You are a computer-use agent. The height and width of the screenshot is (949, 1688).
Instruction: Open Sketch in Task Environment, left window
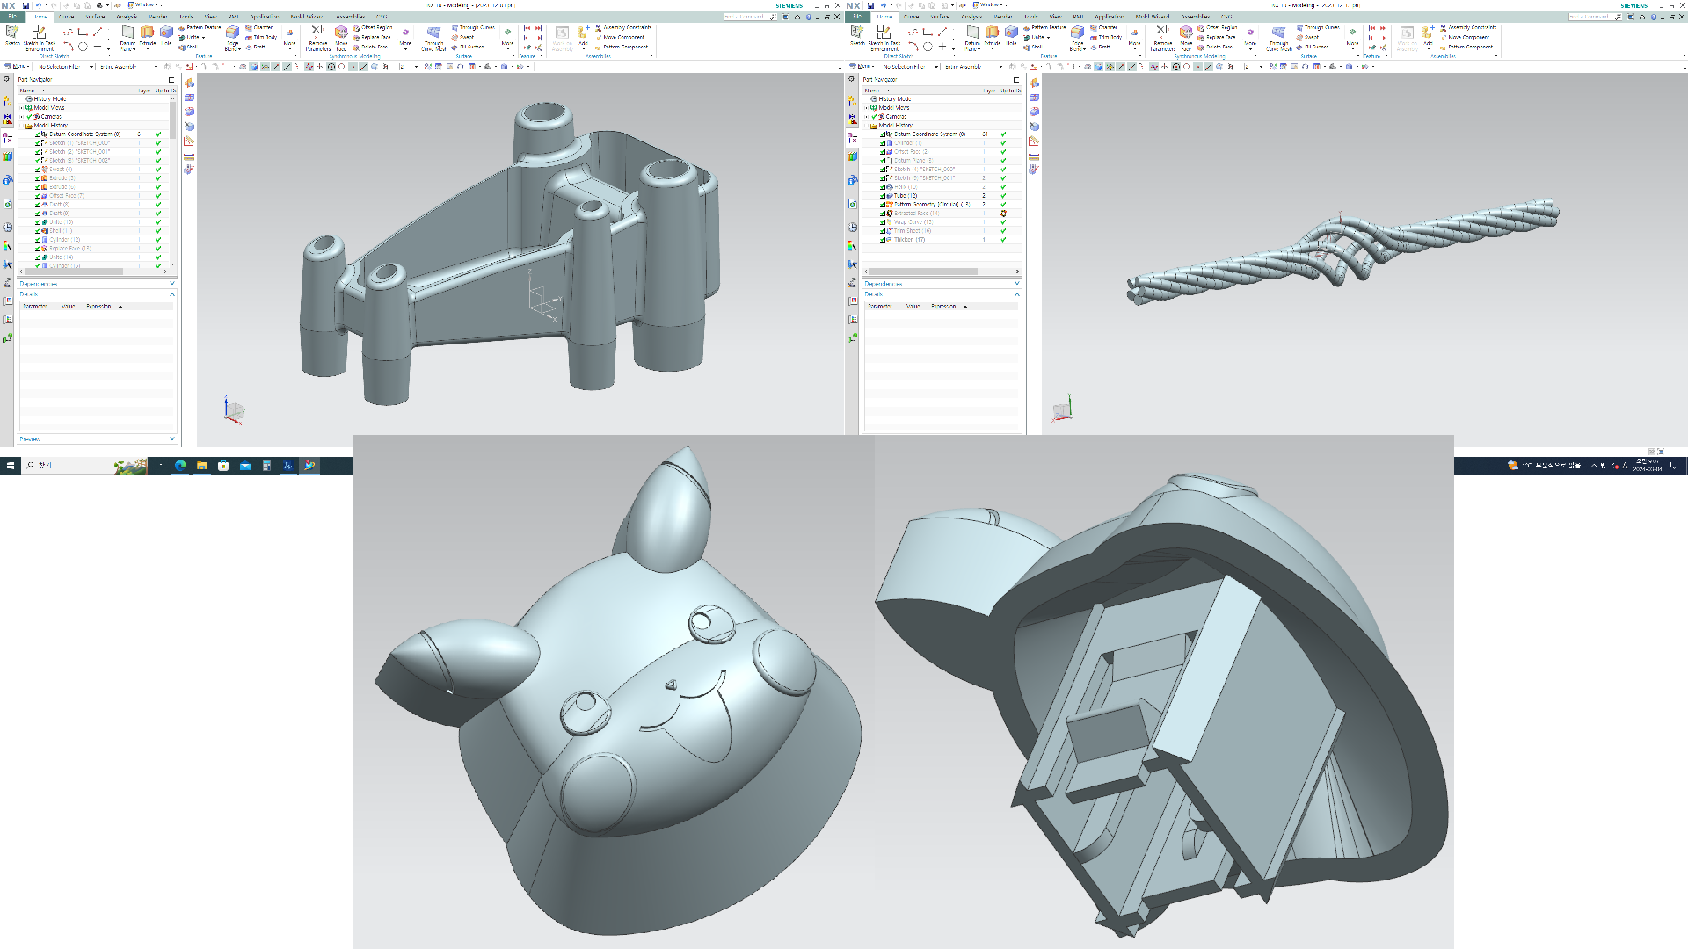[x=39, y=37]
